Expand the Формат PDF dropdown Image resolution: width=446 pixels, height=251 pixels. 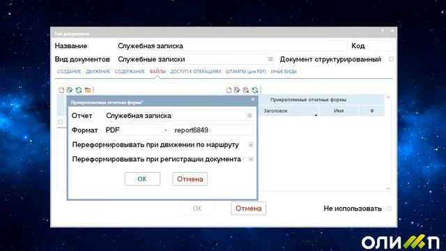[165, 130]
